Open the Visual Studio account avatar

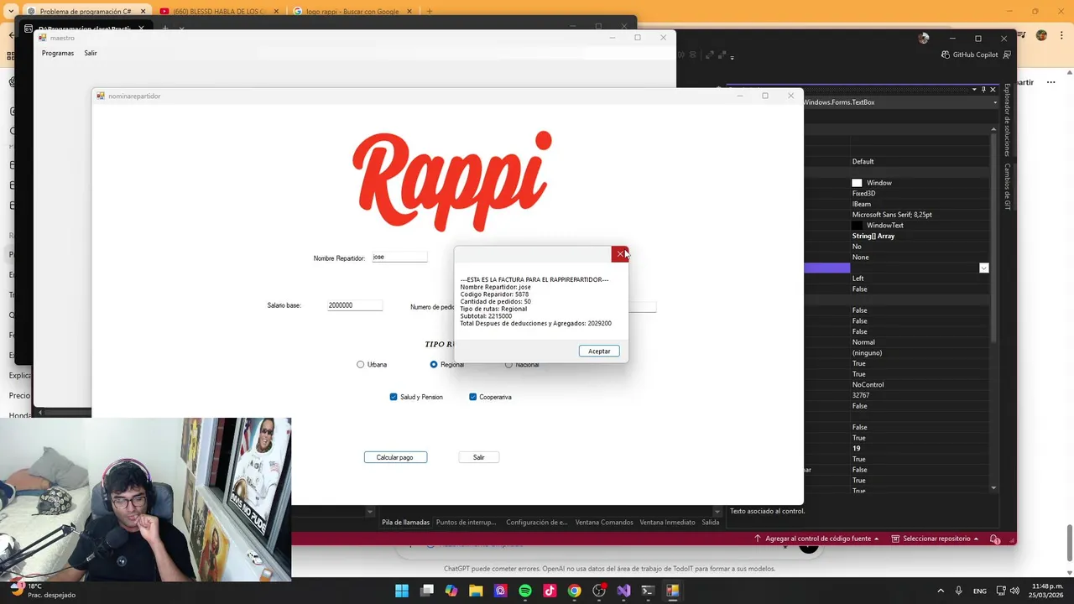pyautogui.click(x=924, y=38)
